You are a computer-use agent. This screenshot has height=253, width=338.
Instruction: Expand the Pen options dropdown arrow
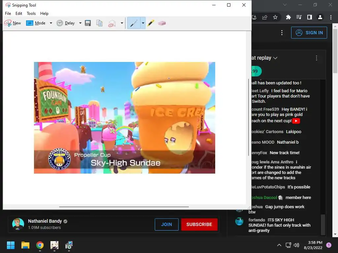(x=143, y=23)
